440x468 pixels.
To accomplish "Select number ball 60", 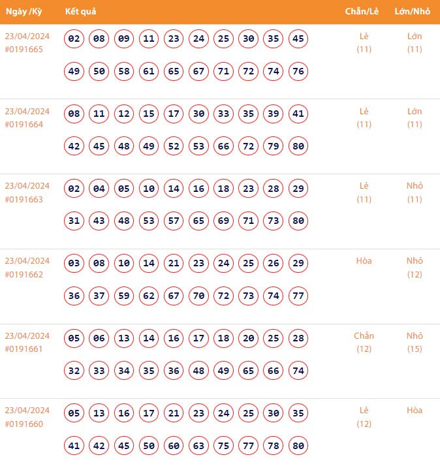I will 174,446.
